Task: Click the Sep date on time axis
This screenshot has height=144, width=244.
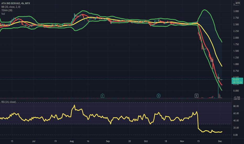Action: pos(108,141)
